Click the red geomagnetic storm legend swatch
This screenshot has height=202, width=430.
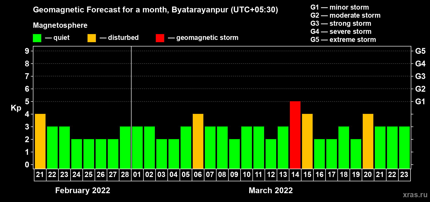[x=160, y=38]
